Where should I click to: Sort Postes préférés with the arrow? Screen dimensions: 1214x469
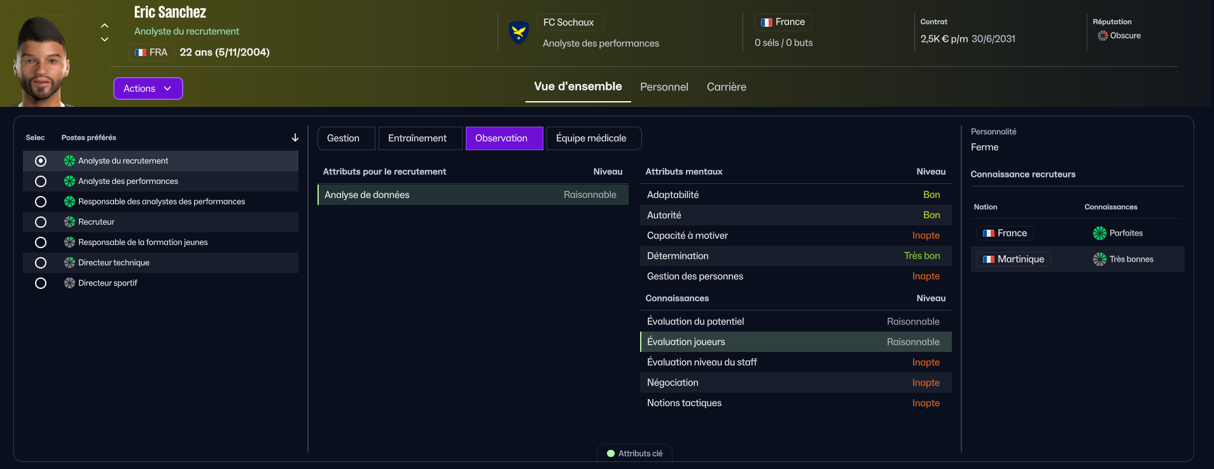pos(295,138)
